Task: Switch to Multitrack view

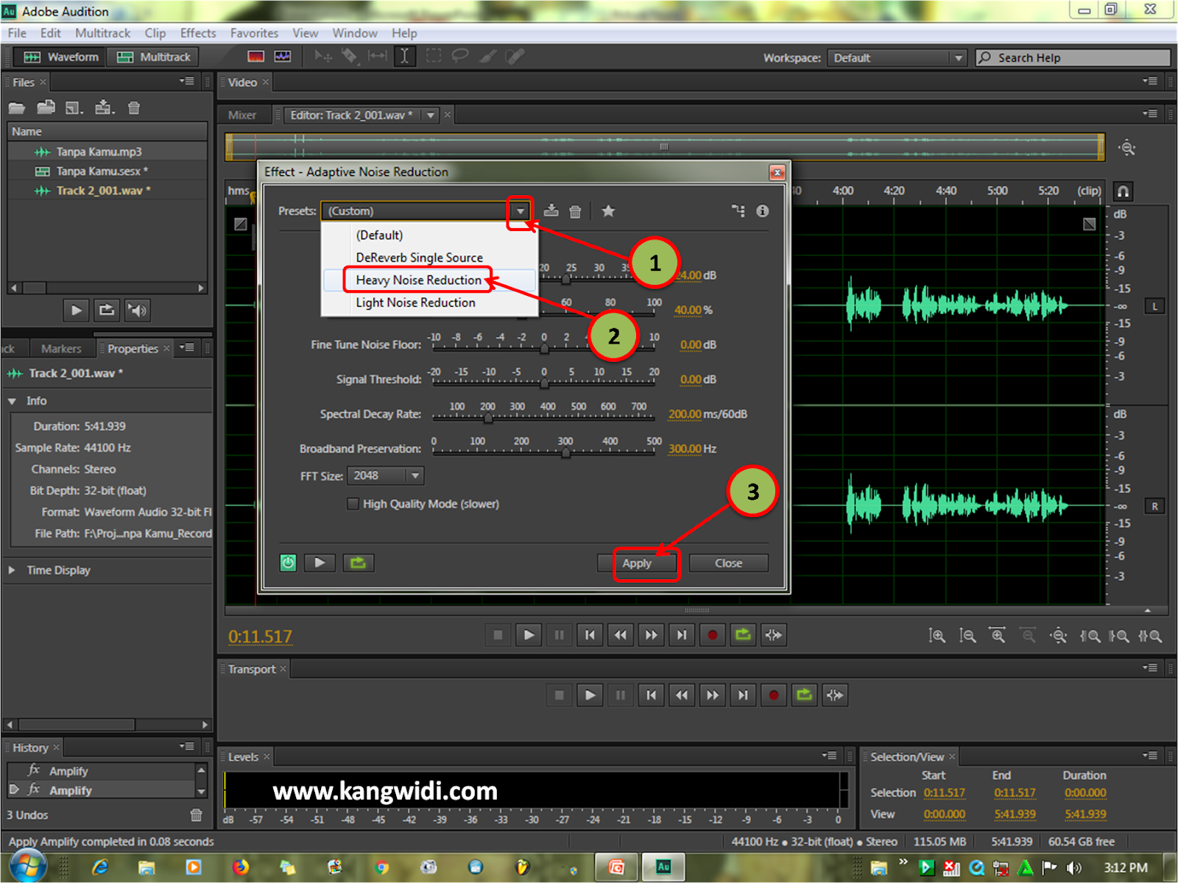Action: point(153,57)
